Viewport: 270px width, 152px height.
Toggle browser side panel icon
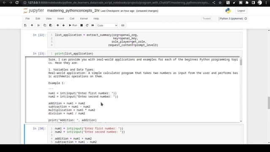253,3
